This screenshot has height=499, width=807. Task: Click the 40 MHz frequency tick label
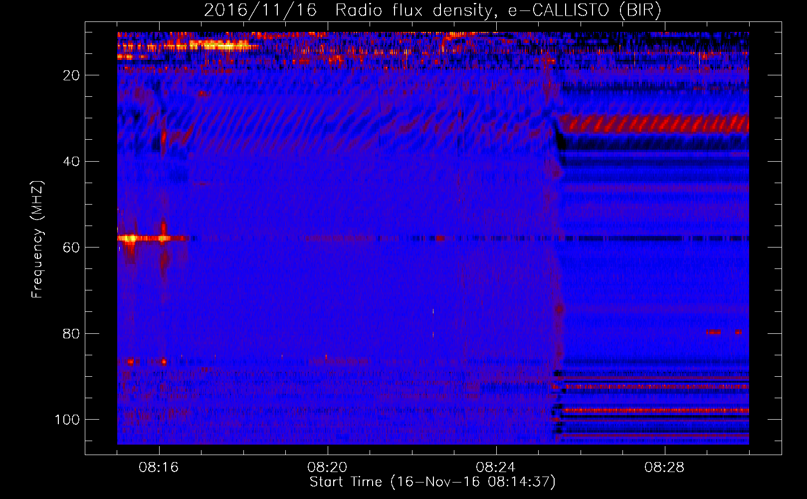pos(71,162)
